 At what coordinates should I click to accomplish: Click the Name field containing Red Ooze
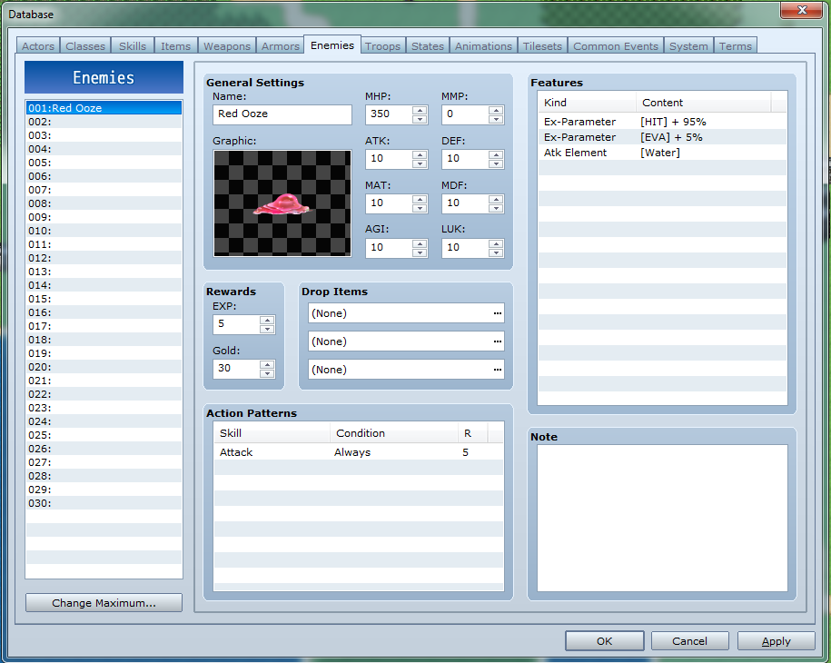point(282,114)
